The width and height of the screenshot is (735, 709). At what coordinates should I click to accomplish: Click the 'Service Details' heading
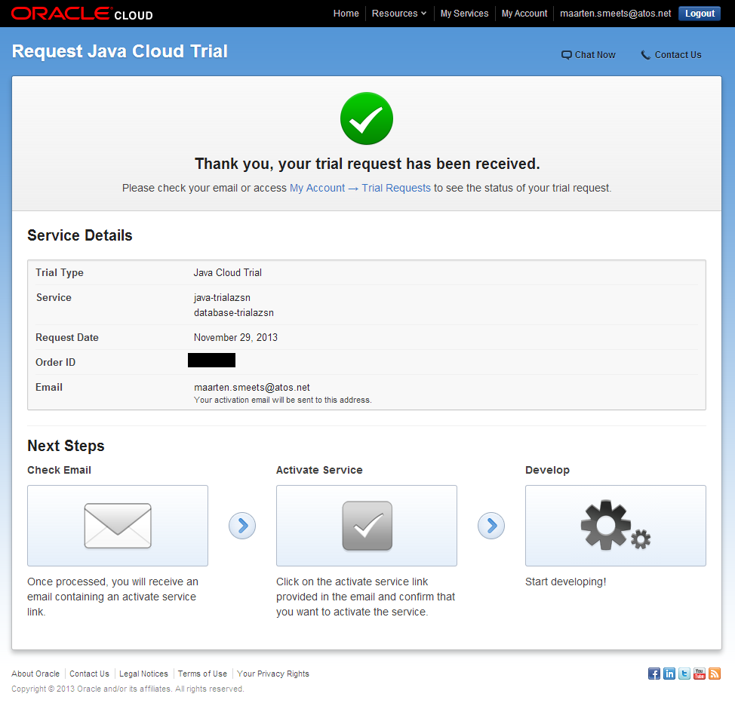(x=80, y=235)
